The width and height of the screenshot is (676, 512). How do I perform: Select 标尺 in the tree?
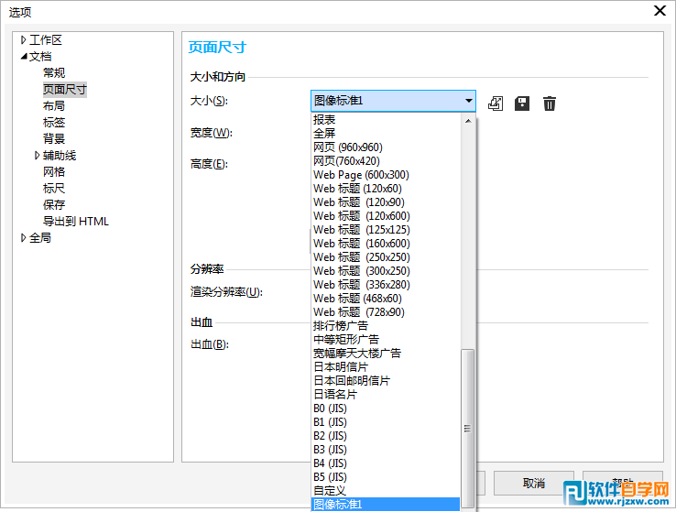pos(54,189)
